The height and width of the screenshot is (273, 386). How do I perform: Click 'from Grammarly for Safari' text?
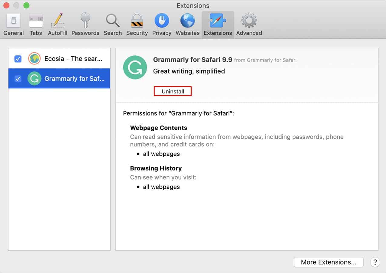[x=266, y=60]
